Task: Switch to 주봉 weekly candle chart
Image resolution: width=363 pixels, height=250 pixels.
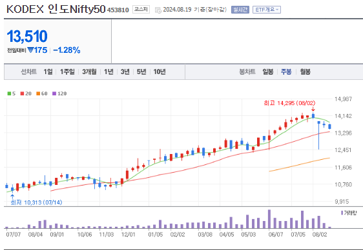Action: click(x=286, y=72)
